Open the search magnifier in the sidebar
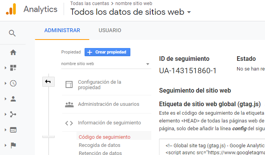 tap(12, 33)
